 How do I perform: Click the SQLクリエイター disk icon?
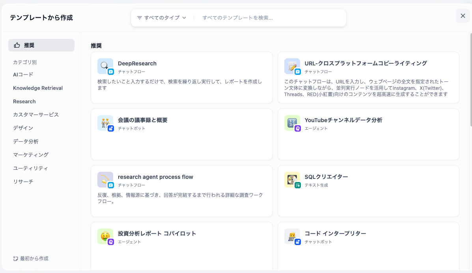coord(292,180)
